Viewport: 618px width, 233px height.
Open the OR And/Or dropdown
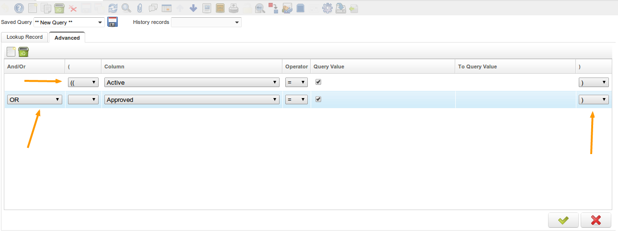point(34,100)
